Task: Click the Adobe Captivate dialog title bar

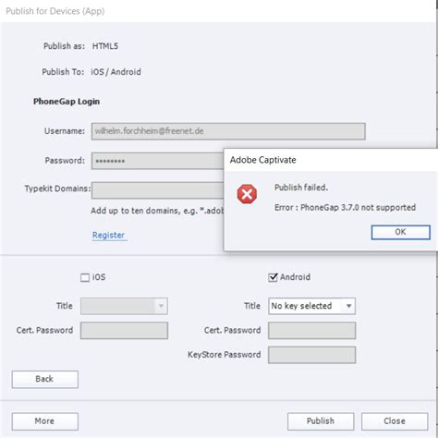Action: (x=331, y=160)
